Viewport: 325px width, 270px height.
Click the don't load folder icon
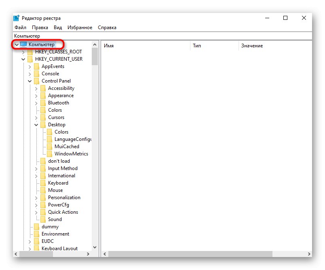point(43,161)
